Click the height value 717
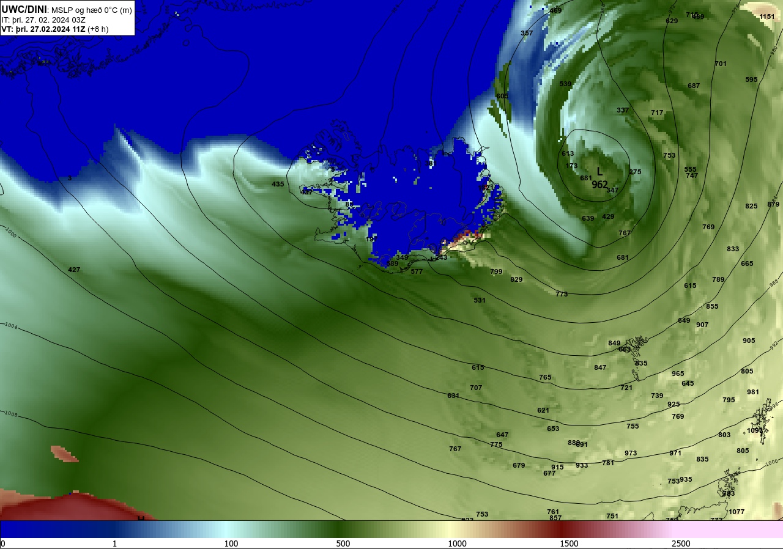The height and width of the screenshot is (549, 783). pos(657,112)
